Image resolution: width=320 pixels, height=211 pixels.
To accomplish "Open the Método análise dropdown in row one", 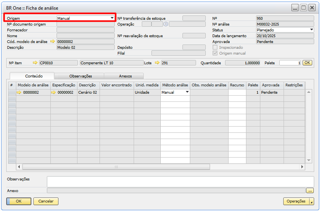I will [187, 92].
